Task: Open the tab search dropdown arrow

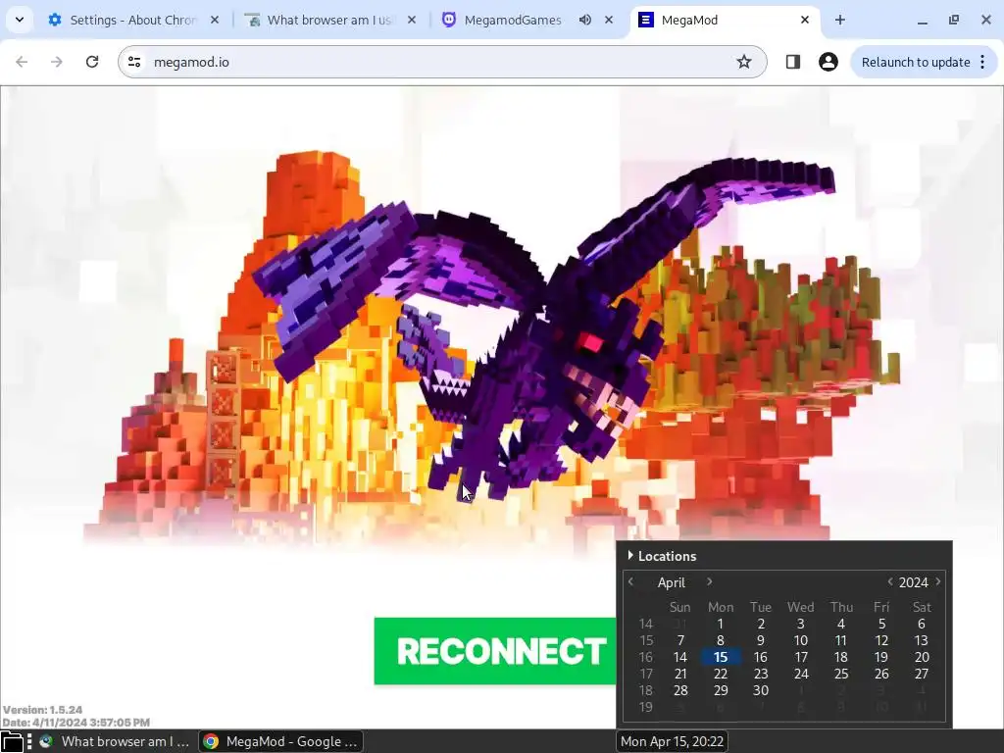Action: coord(20,20)
